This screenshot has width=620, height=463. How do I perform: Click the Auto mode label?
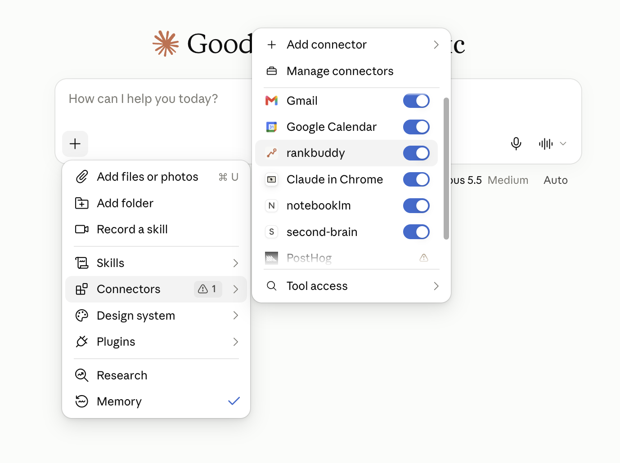556,180
